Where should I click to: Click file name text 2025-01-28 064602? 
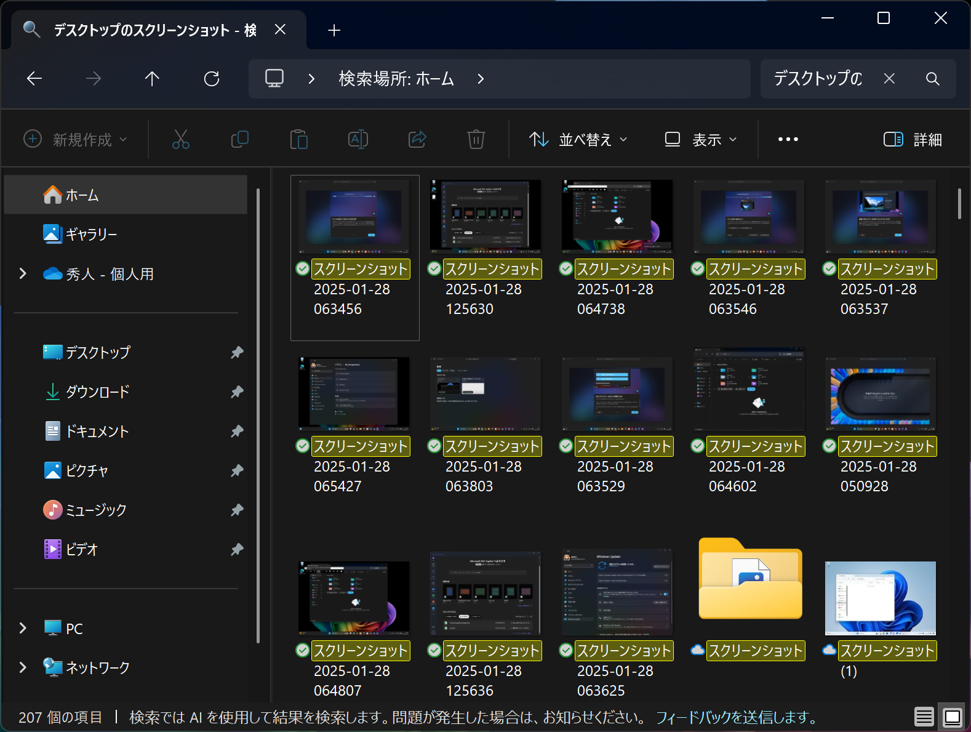[x=747, y=476]
